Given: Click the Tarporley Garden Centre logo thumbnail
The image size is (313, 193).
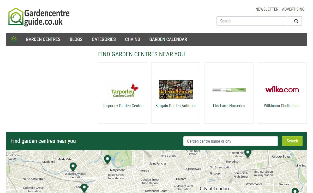Looking at the screenshot, I should 123,90.
